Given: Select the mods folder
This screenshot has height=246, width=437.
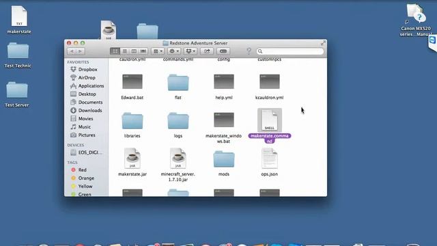Looking at the screenshot, I should pos(224,159).
